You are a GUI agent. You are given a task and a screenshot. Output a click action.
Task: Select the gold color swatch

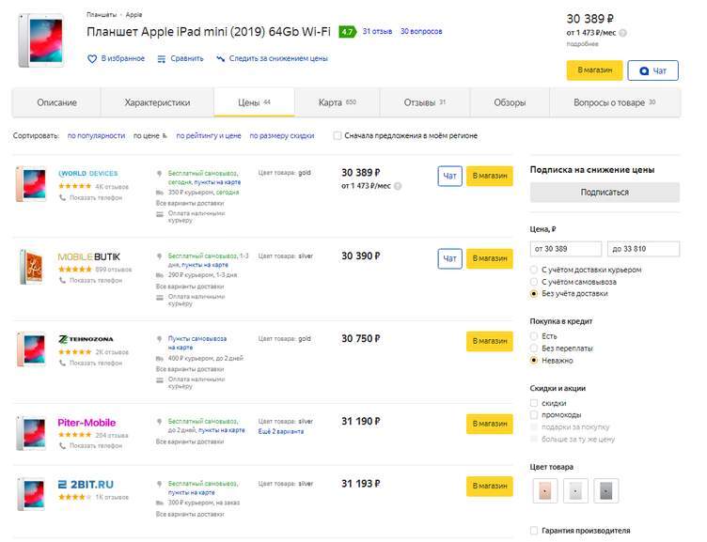coord(544,489)
